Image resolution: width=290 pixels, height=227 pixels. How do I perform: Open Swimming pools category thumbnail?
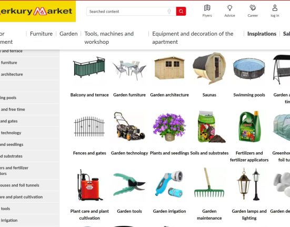(x=249, y=68)
